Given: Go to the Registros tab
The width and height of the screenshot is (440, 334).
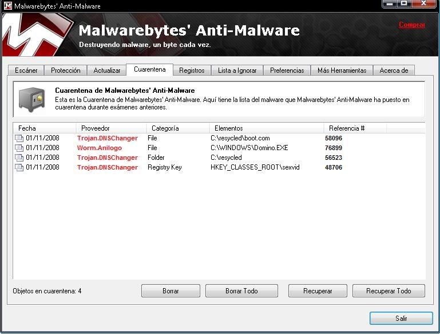Looking at the screenshot, I should coord(192,70).
